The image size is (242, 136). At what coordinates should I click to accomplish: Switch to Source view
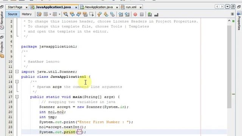tap(12, 14)
